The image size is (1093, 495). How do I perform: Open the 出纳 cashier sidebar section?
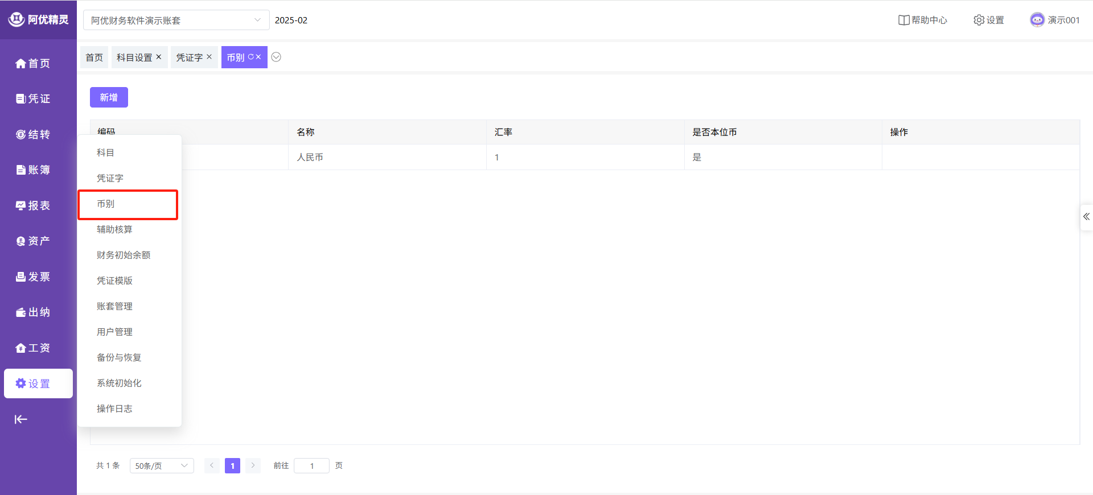pos(33,312)
